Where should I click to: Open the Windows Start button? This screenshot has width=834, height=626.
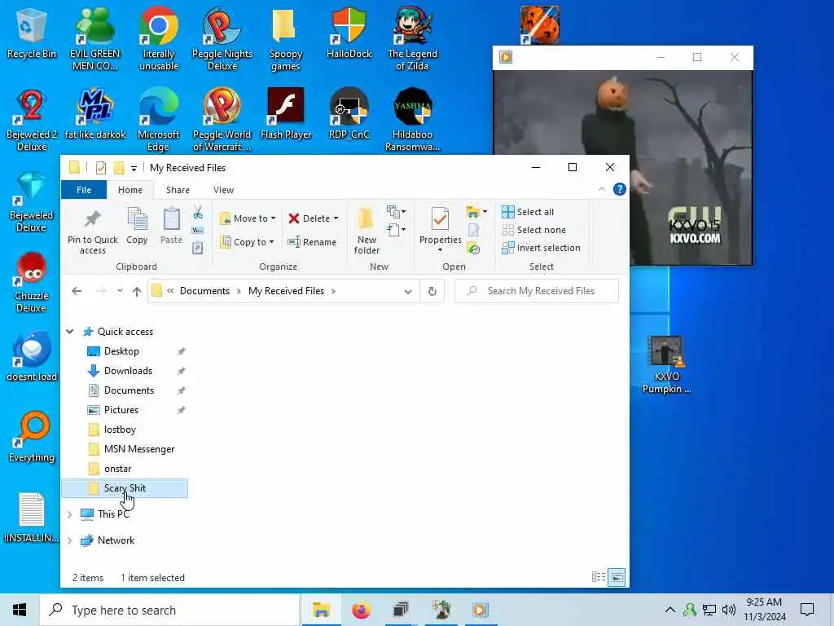20,610
